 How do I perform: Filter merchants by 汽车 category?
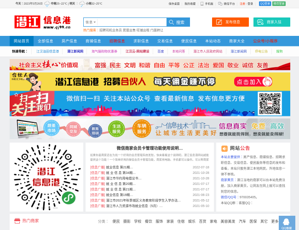(242, 221)
